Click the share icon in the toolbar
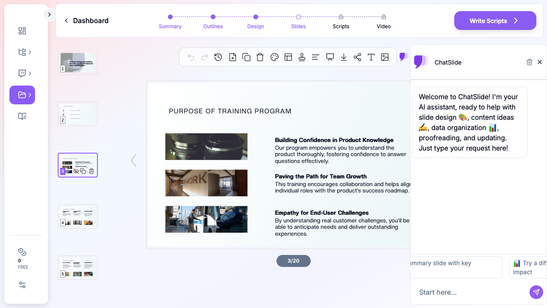This screenshot has height=308, width=547. coord(357,57)
